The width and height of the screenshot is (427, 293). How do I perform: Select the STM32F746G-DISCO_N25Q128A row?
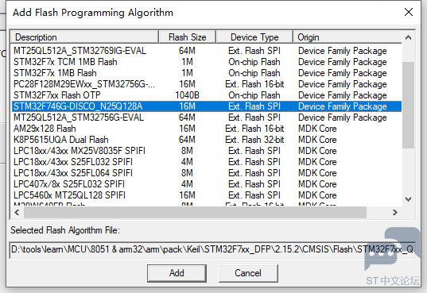(x=207, y=106)
